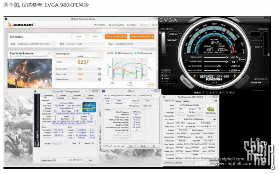Click the Fan Curve button in Precision
The image size is (279, 174).
[x=172, y=40]
